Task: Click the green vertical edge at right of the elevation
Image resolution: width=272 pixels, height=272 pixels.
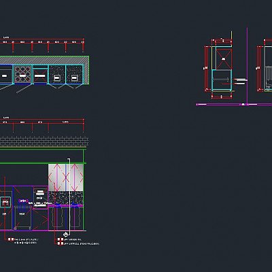Action: click(x=84, y=190)
